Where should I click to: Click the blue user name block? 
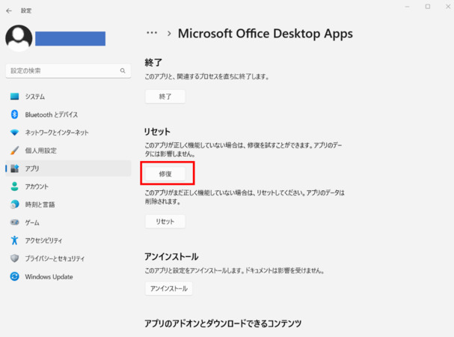click(x=70, y=39)
